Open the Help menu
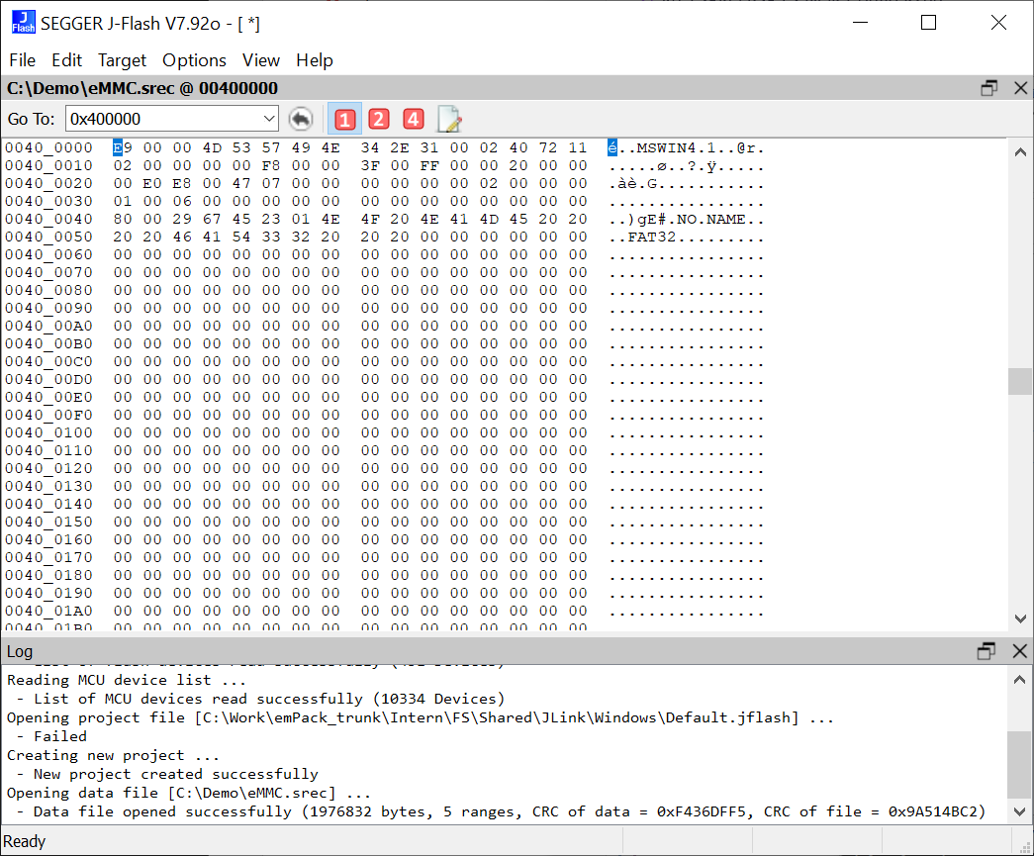 coord(315,60)
